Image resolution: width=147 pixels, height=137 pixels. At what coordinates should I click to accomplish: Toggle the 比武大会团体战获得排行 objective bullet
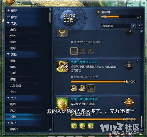click(72, 42)
